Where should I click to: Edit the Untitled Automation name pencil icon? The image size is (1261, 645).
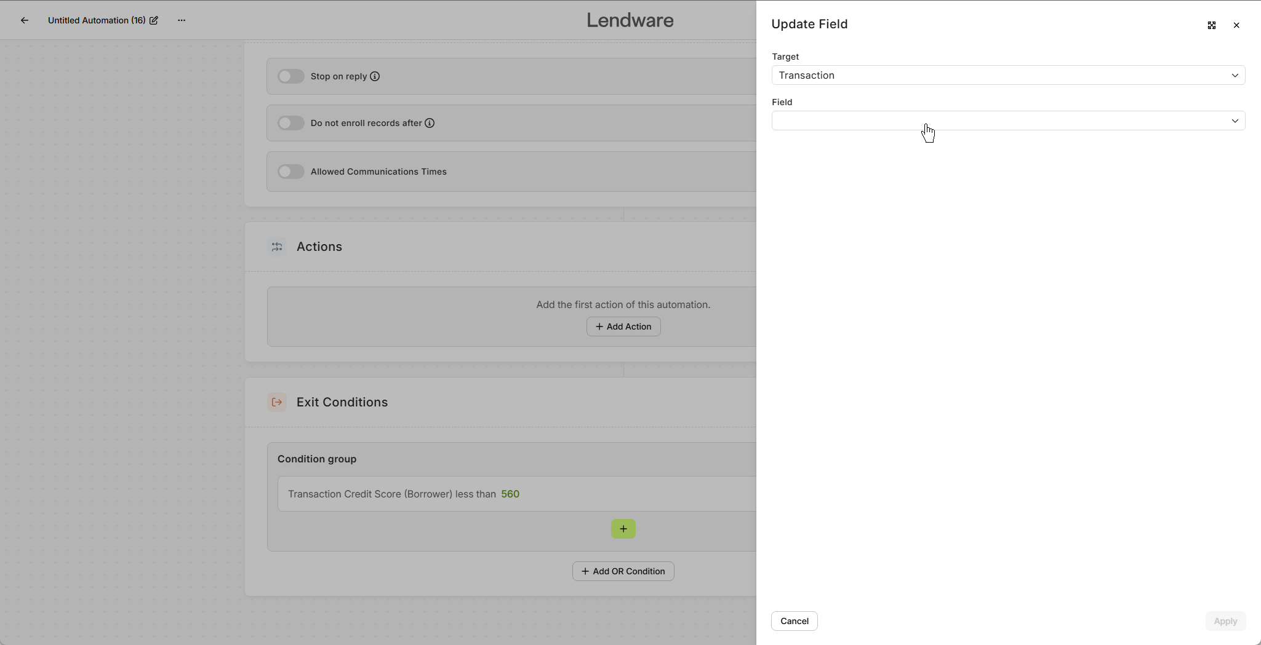tap(154, 20)
